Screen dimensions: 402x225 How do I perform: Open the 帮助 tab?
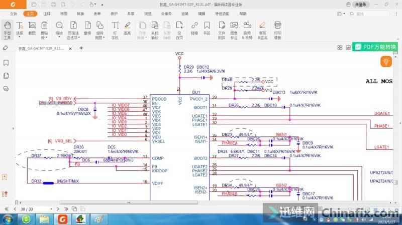pos(243,14)
